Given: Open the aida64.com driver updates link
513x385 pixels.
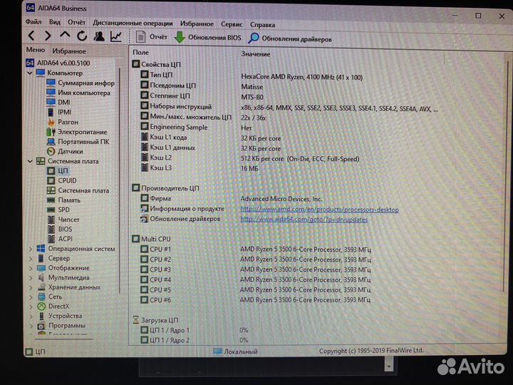Looking at the screenshot, I should 304,220.
